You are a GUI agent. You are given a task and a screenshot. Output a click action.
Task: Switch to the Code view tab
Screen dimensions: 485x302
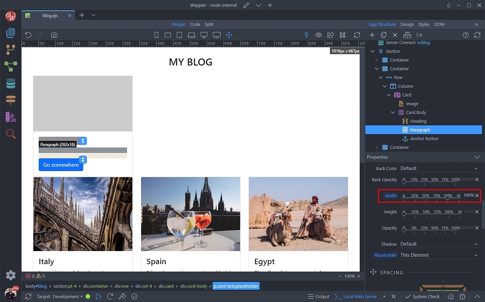pyautogui.click(x=194, y=24)
